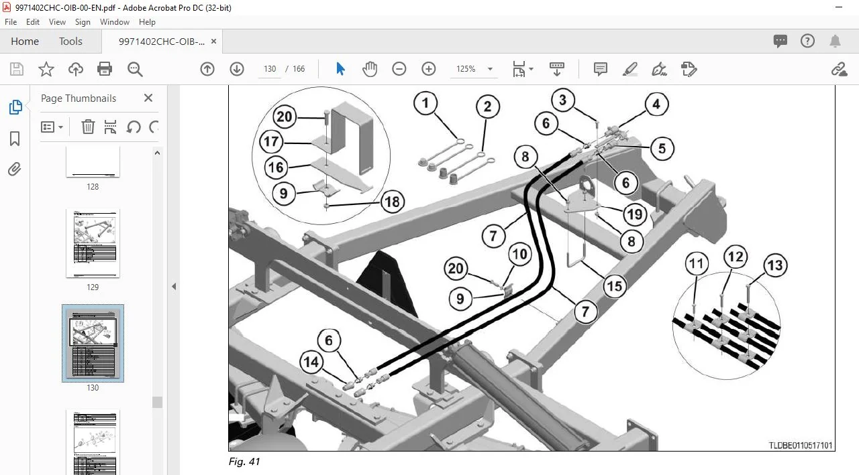Click the Home tab

[x=25, y=42]
